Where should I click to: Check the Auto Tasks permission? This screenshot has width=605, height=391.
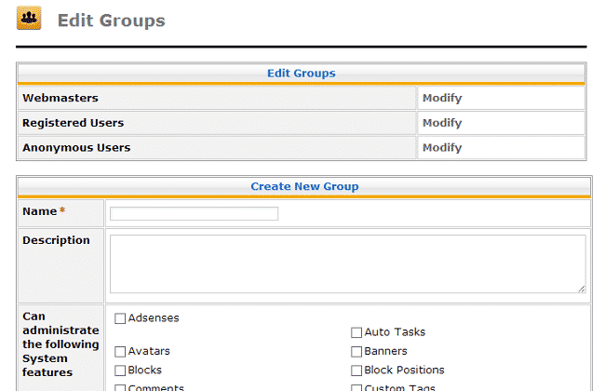(x=356, y=332)
